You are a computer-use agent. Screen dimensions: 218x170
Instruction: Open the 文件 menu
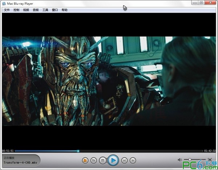click(x=7, y=10)
